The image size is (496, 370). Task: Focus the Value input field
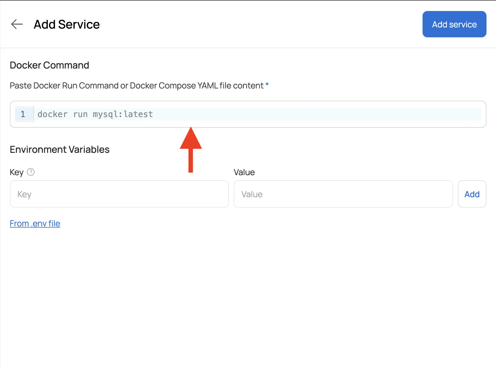[343, 194]
